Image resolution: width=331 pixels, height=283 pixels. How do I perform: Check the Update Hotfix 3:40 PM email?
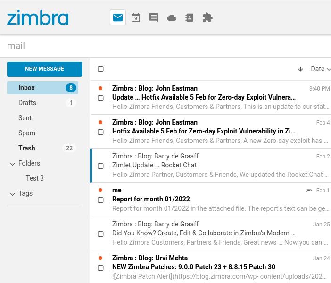101,98
